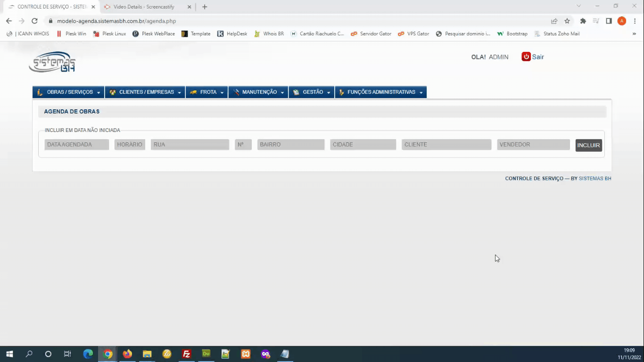644x362 pixels.
Task: Open FileZilla from the taskbar
Action: pos(187,354)
